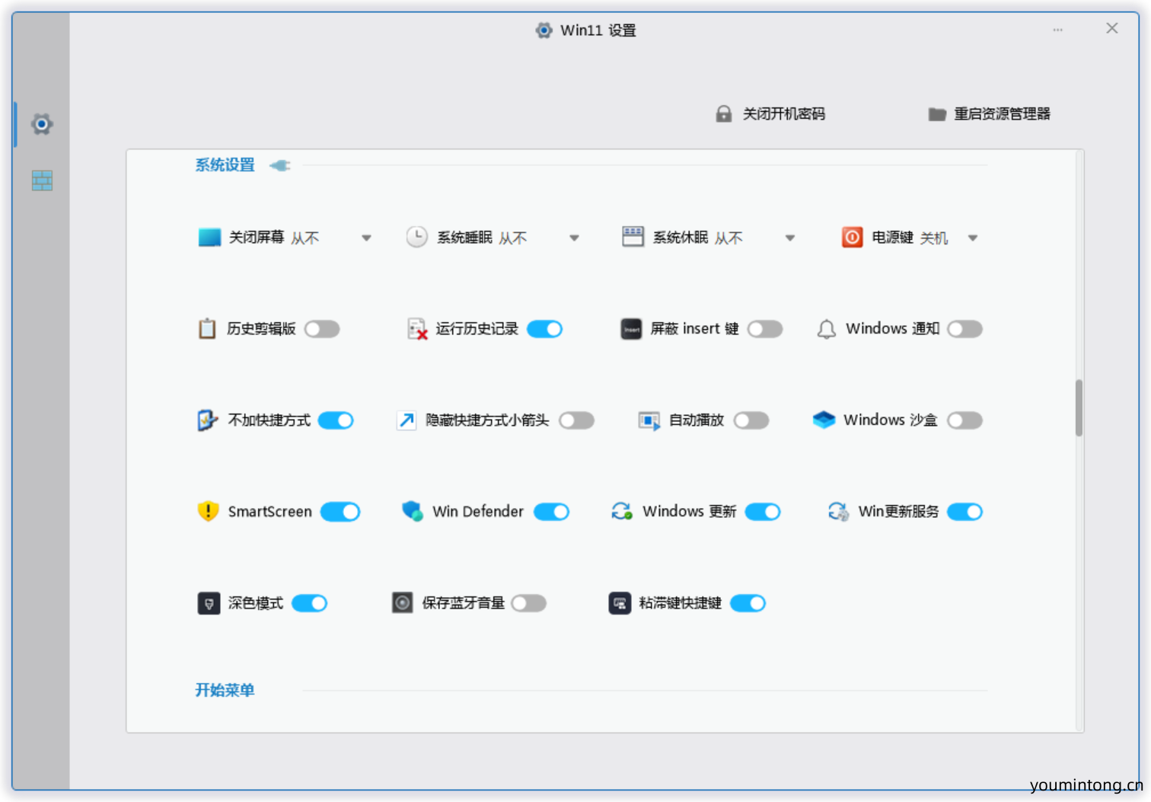Open the gear settings sidebar tab
1151x802 pixels.
pos(42,123)
